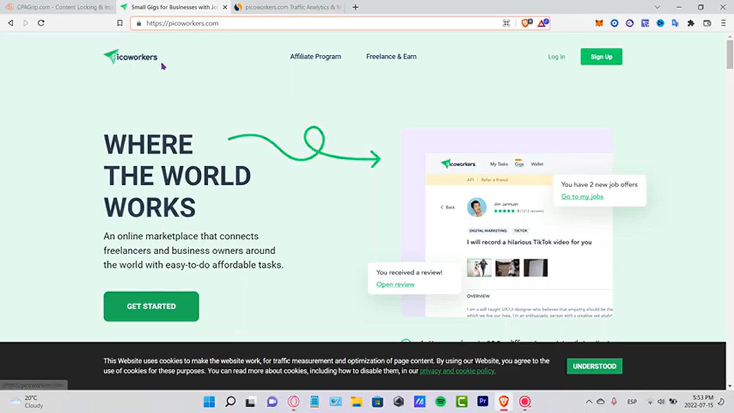Switch to picoworkers Traffic Analytics tab
Screen dimensions: 734x413
[x=288, y=7]
